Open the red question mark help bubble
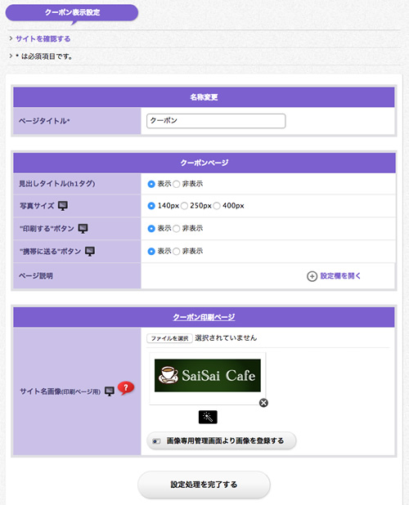 click(126, 388)
